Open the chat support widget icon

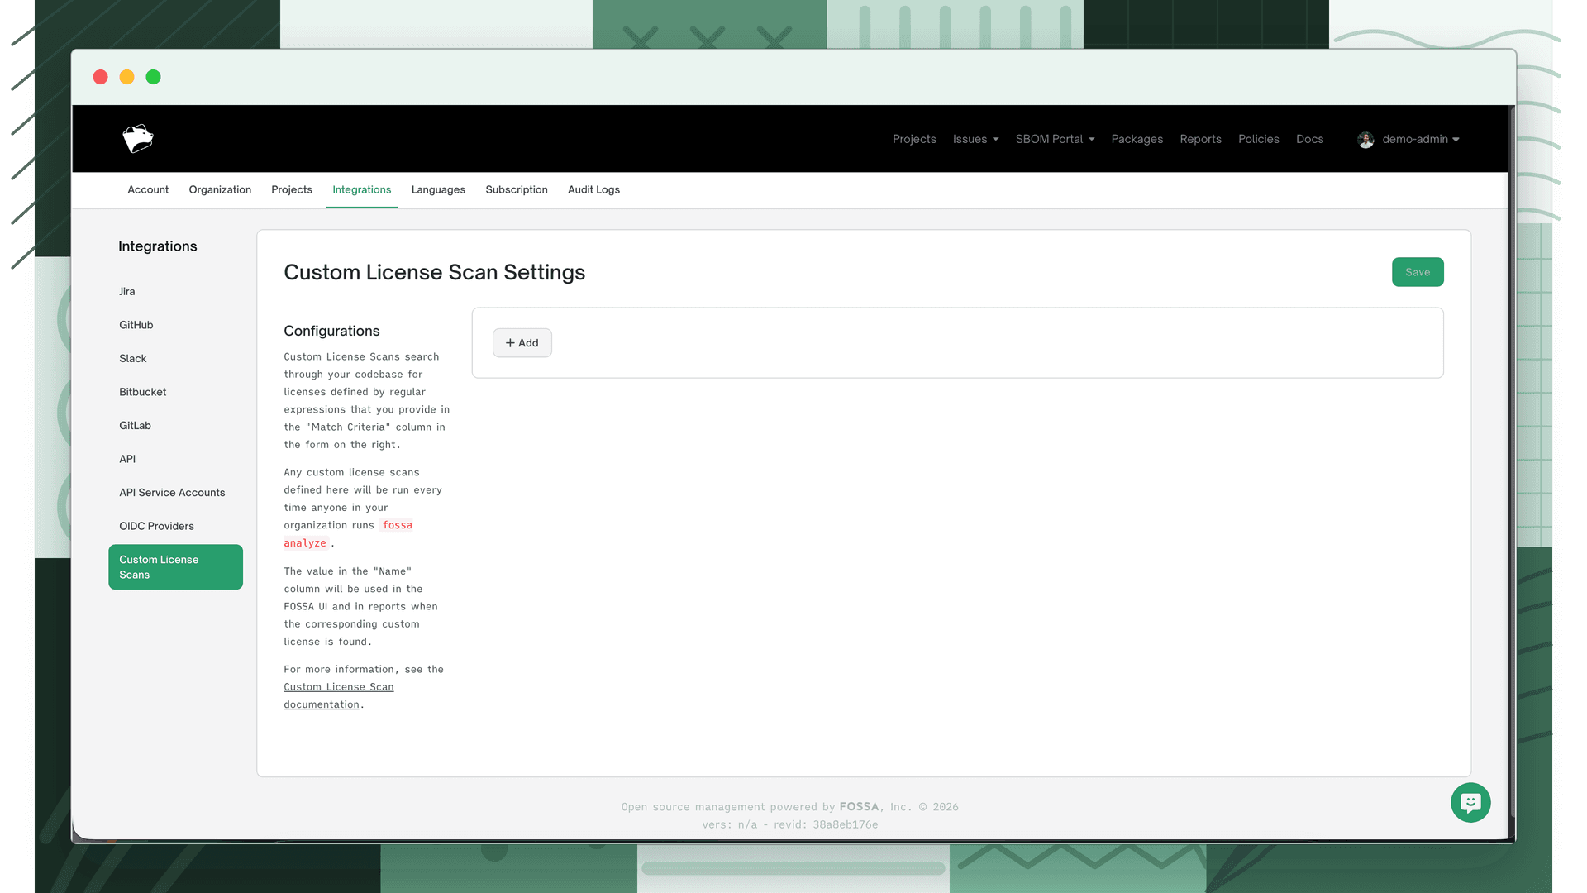1470,802
